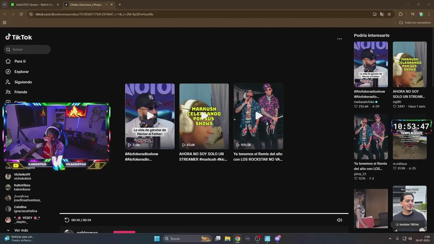Replay the video with the restart icon

[x=67, y=220]
